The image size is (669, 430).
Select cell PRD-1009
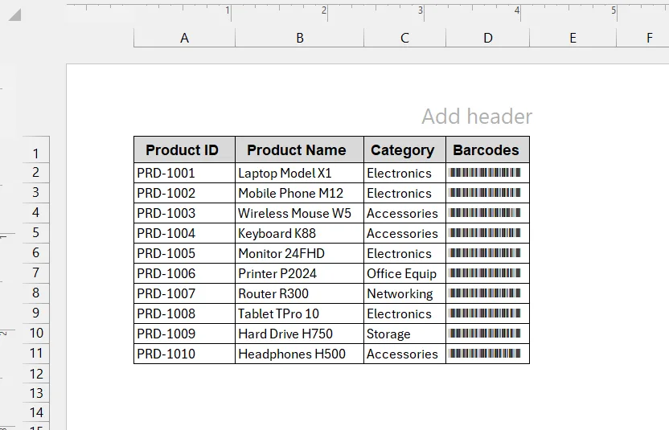[x=184, y=334]
